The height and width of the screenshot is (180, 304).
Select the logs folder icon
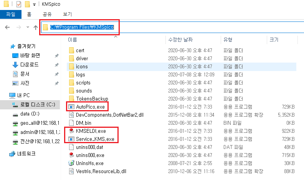[71, 74]
